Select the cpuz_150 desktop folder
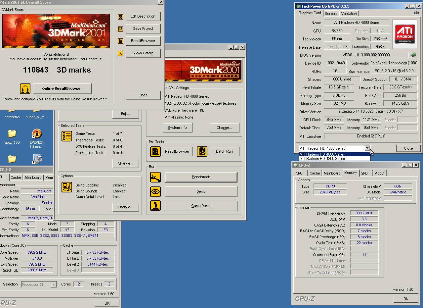The height and width of the screenshot is (308, 423). tap(12, 134)
